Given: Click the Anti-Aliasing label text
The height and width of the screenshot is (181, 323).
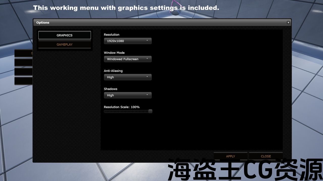Looking at the screenshot, I should (x=113, y=71).
